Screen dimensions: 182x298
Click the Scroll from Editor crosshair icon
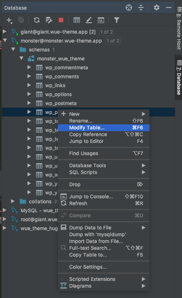(x=129, y=8)
